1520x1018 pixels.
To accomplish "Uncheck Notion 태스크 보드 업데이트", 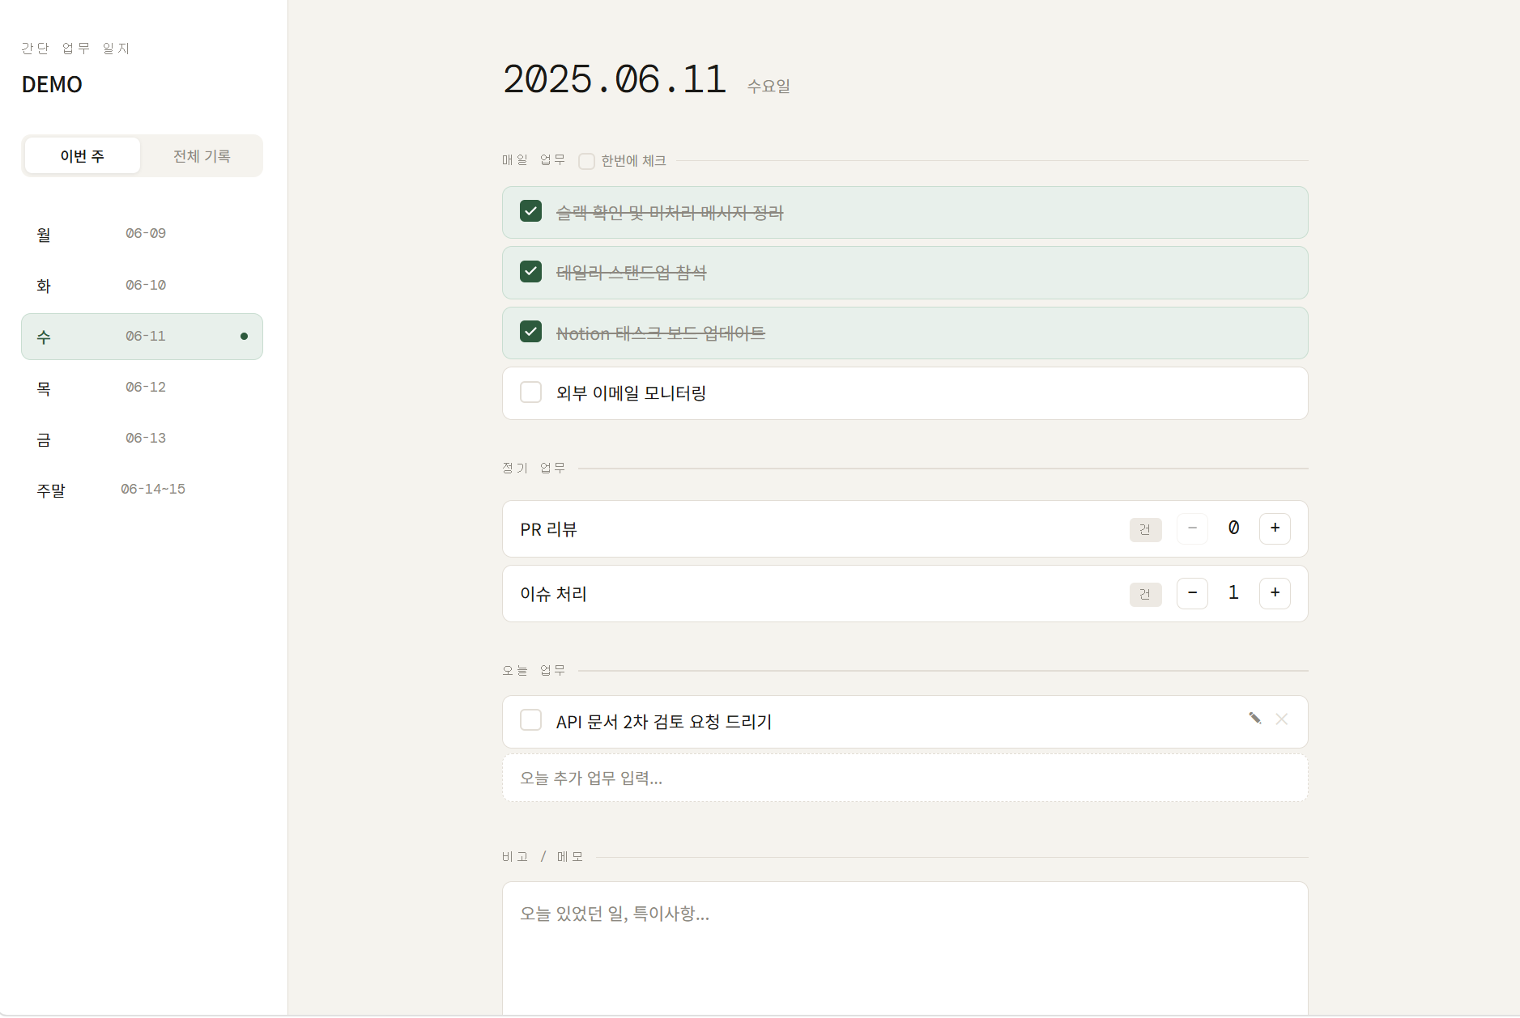I will click(530, 332).
